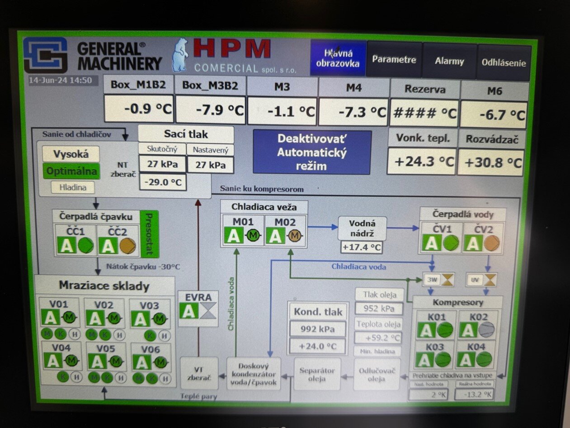Click the ČČ1 ammonia pump status circle
Viewport: 570px width, 428px height.
pyautogui.click(x=85, y=245)
